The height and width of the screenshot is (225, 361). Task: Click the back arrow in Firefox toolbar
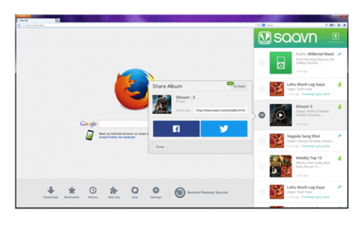[x=19, y=25]
